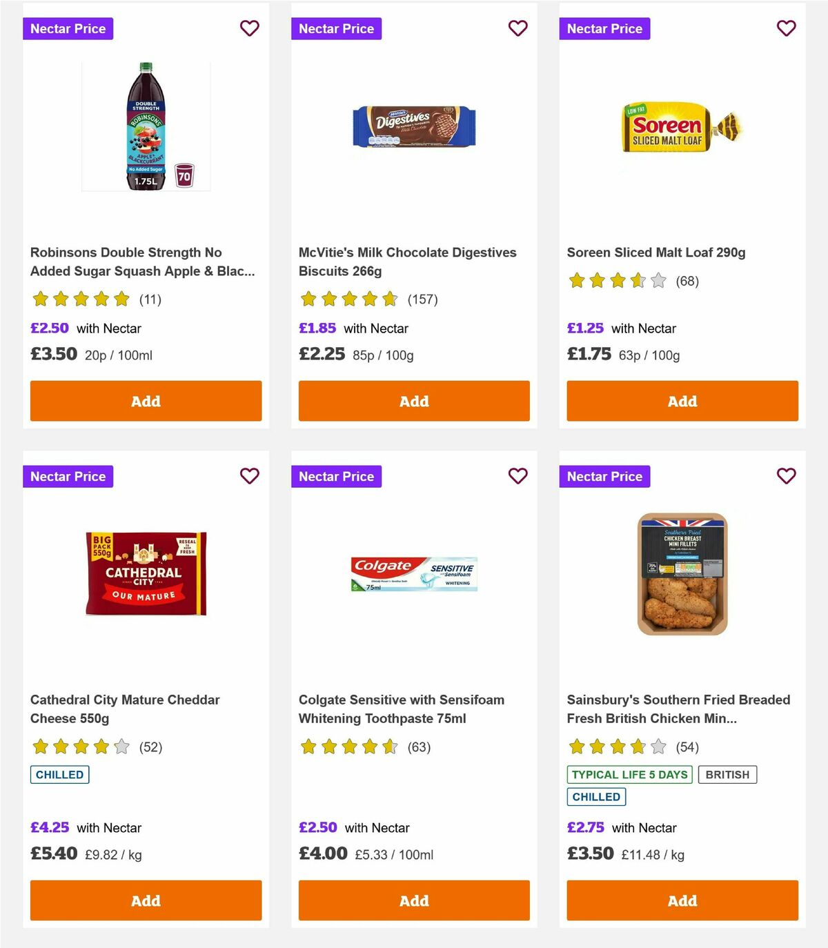Click the star rating for Colgate toothpaste
Image resolution: width=828 pixels, height=948 pixels.
coord(348,747)
